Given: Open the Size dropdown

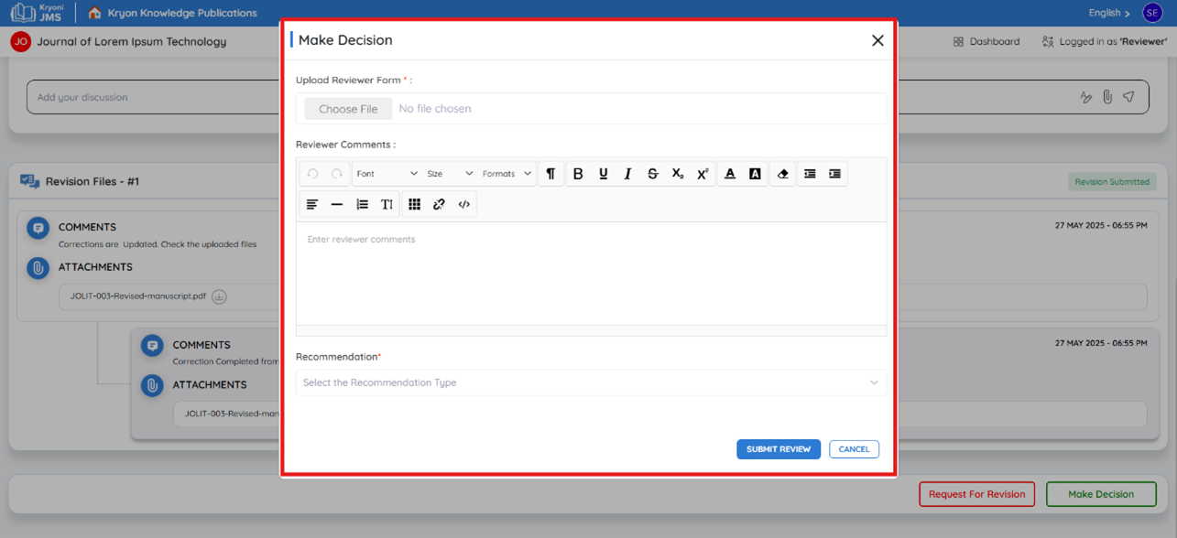Looking at the screenshot, I should coord(450,174).
